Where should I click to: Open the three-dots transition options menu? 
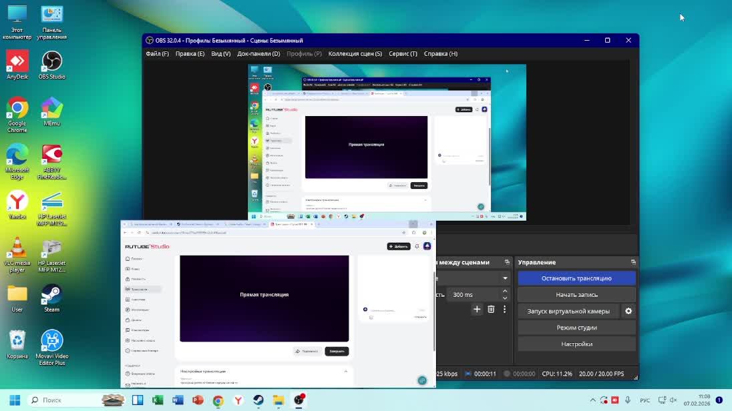504,310
